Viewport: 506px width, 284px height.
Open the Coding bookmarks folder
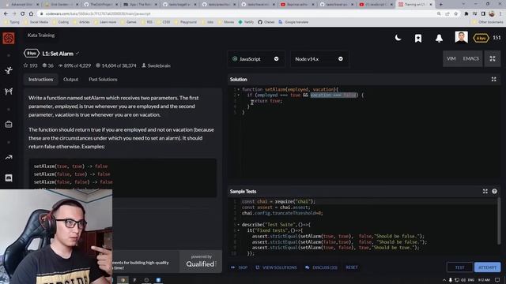[61, 22]
